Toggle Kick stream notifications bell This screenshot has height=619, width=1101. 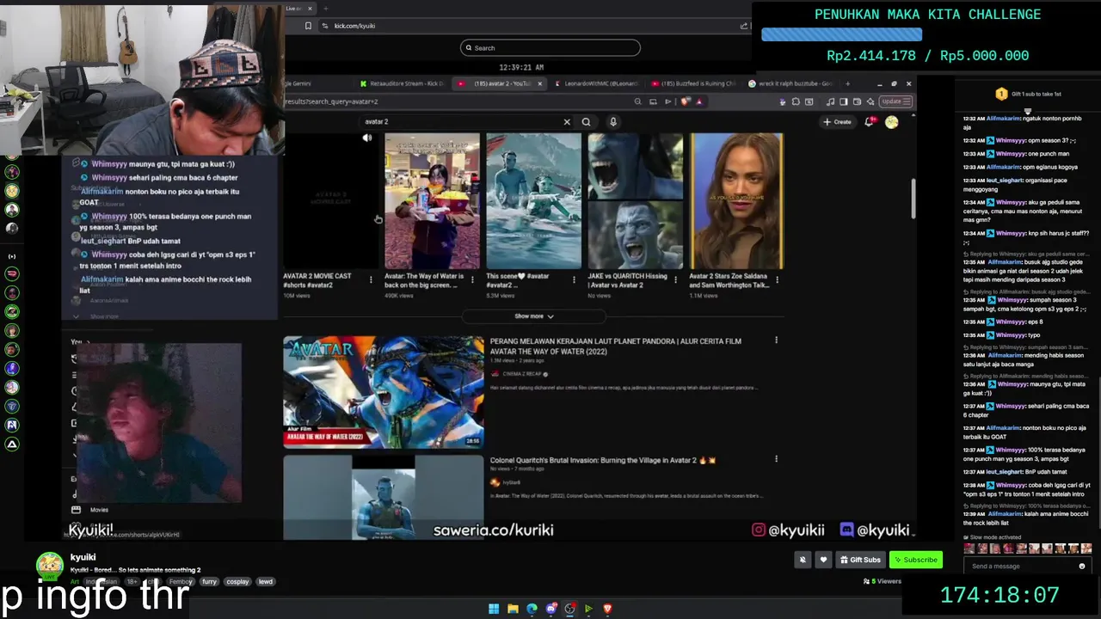coord(803,560)
